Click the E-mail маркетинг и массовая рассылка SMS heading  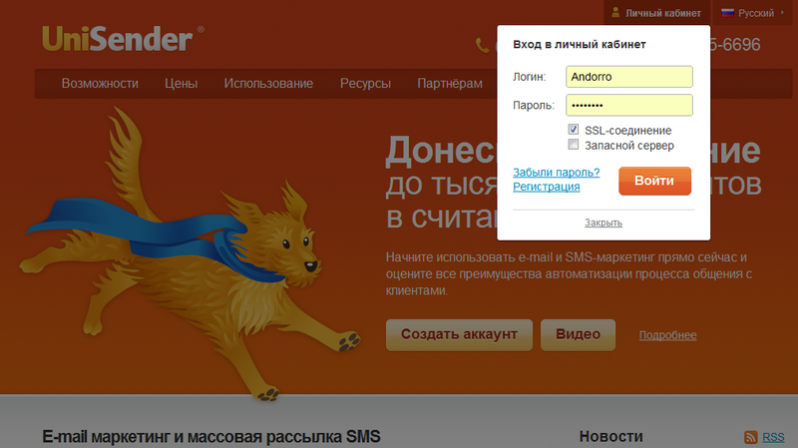211,436
